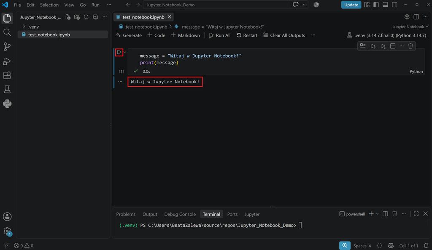The width and height of the screenshot is (432, 250).
Task: Open new terminal profile dropdown arrow
Action: click(x=377, y=214)
